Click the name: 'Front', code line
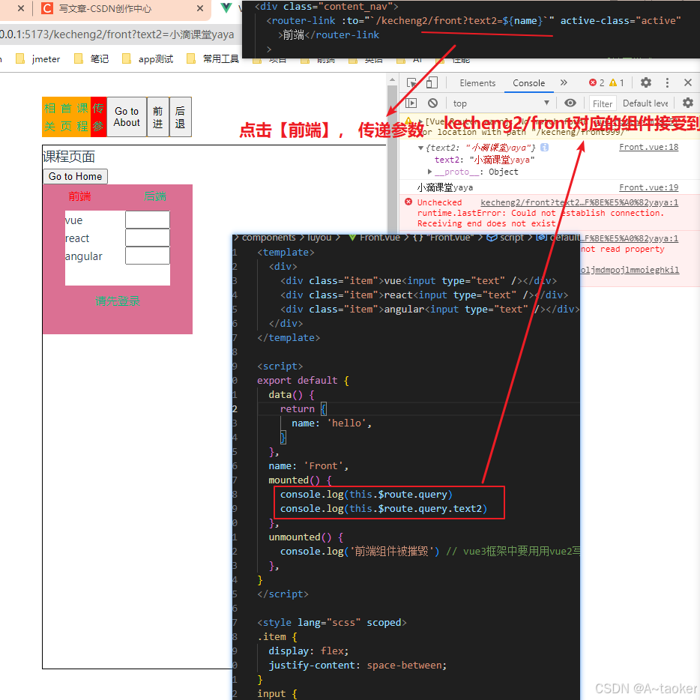Image resolution: width=700 pixels, height=700 pixels. click(x=308, y=465)
